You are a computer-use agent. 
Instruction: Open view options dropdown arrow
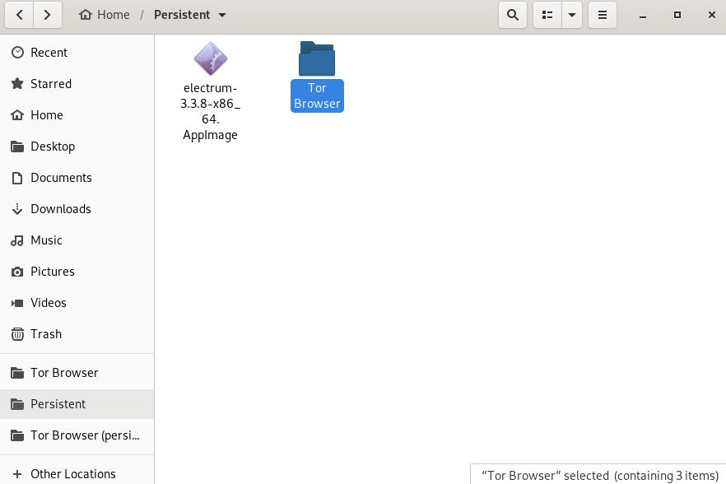572,15
